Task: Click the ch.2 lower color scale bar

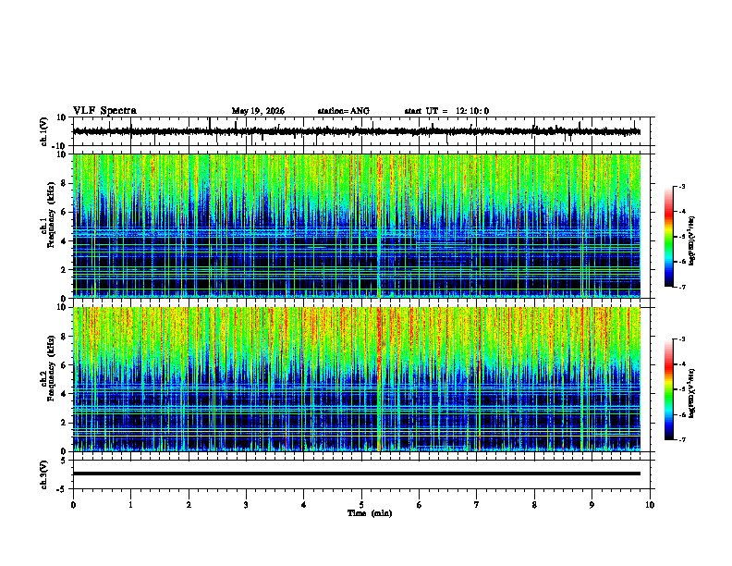Action: (669, 389)
